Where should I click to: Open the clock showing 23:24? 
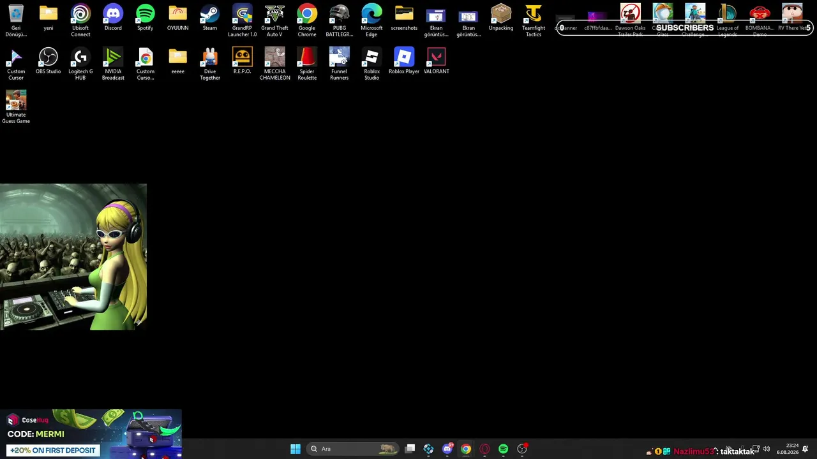pos(788,449)
